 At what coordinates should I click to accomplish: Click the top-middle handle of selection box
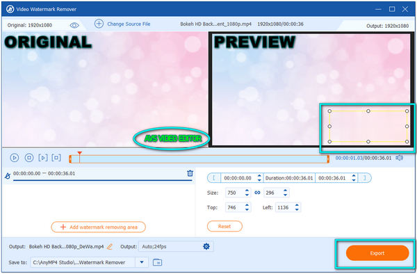coord(368,111)
